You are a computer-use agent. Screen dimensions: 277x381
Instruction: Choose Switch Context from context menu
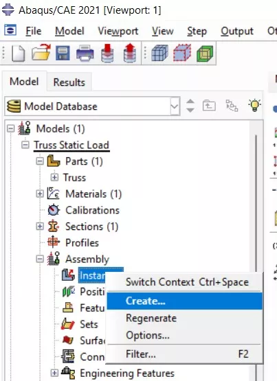click(185, 282)
